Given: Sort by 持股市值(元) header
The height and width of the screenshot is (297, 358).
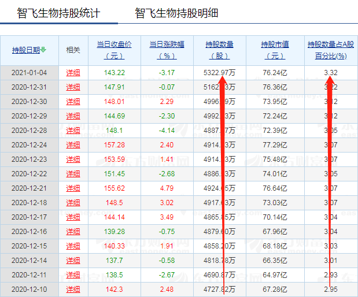Looking at the screenshot, I should [275, 50].
